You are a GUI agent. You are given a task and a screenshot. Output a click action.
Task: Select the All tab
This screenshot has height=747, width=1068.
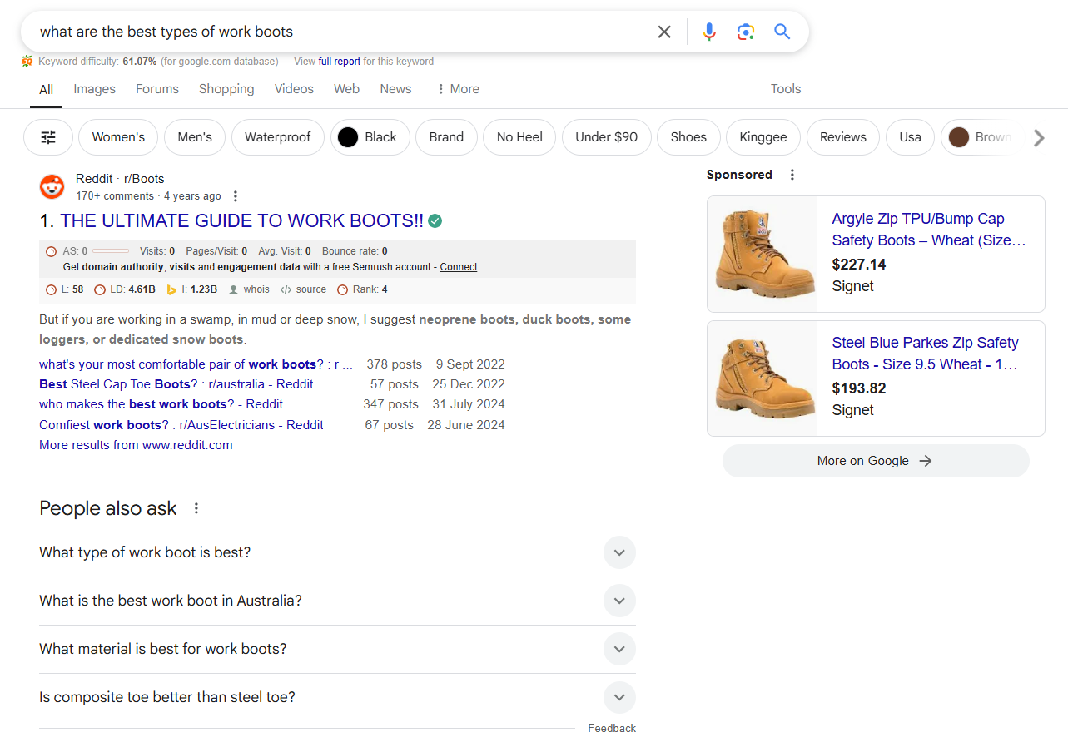click(x=46, y=90)
